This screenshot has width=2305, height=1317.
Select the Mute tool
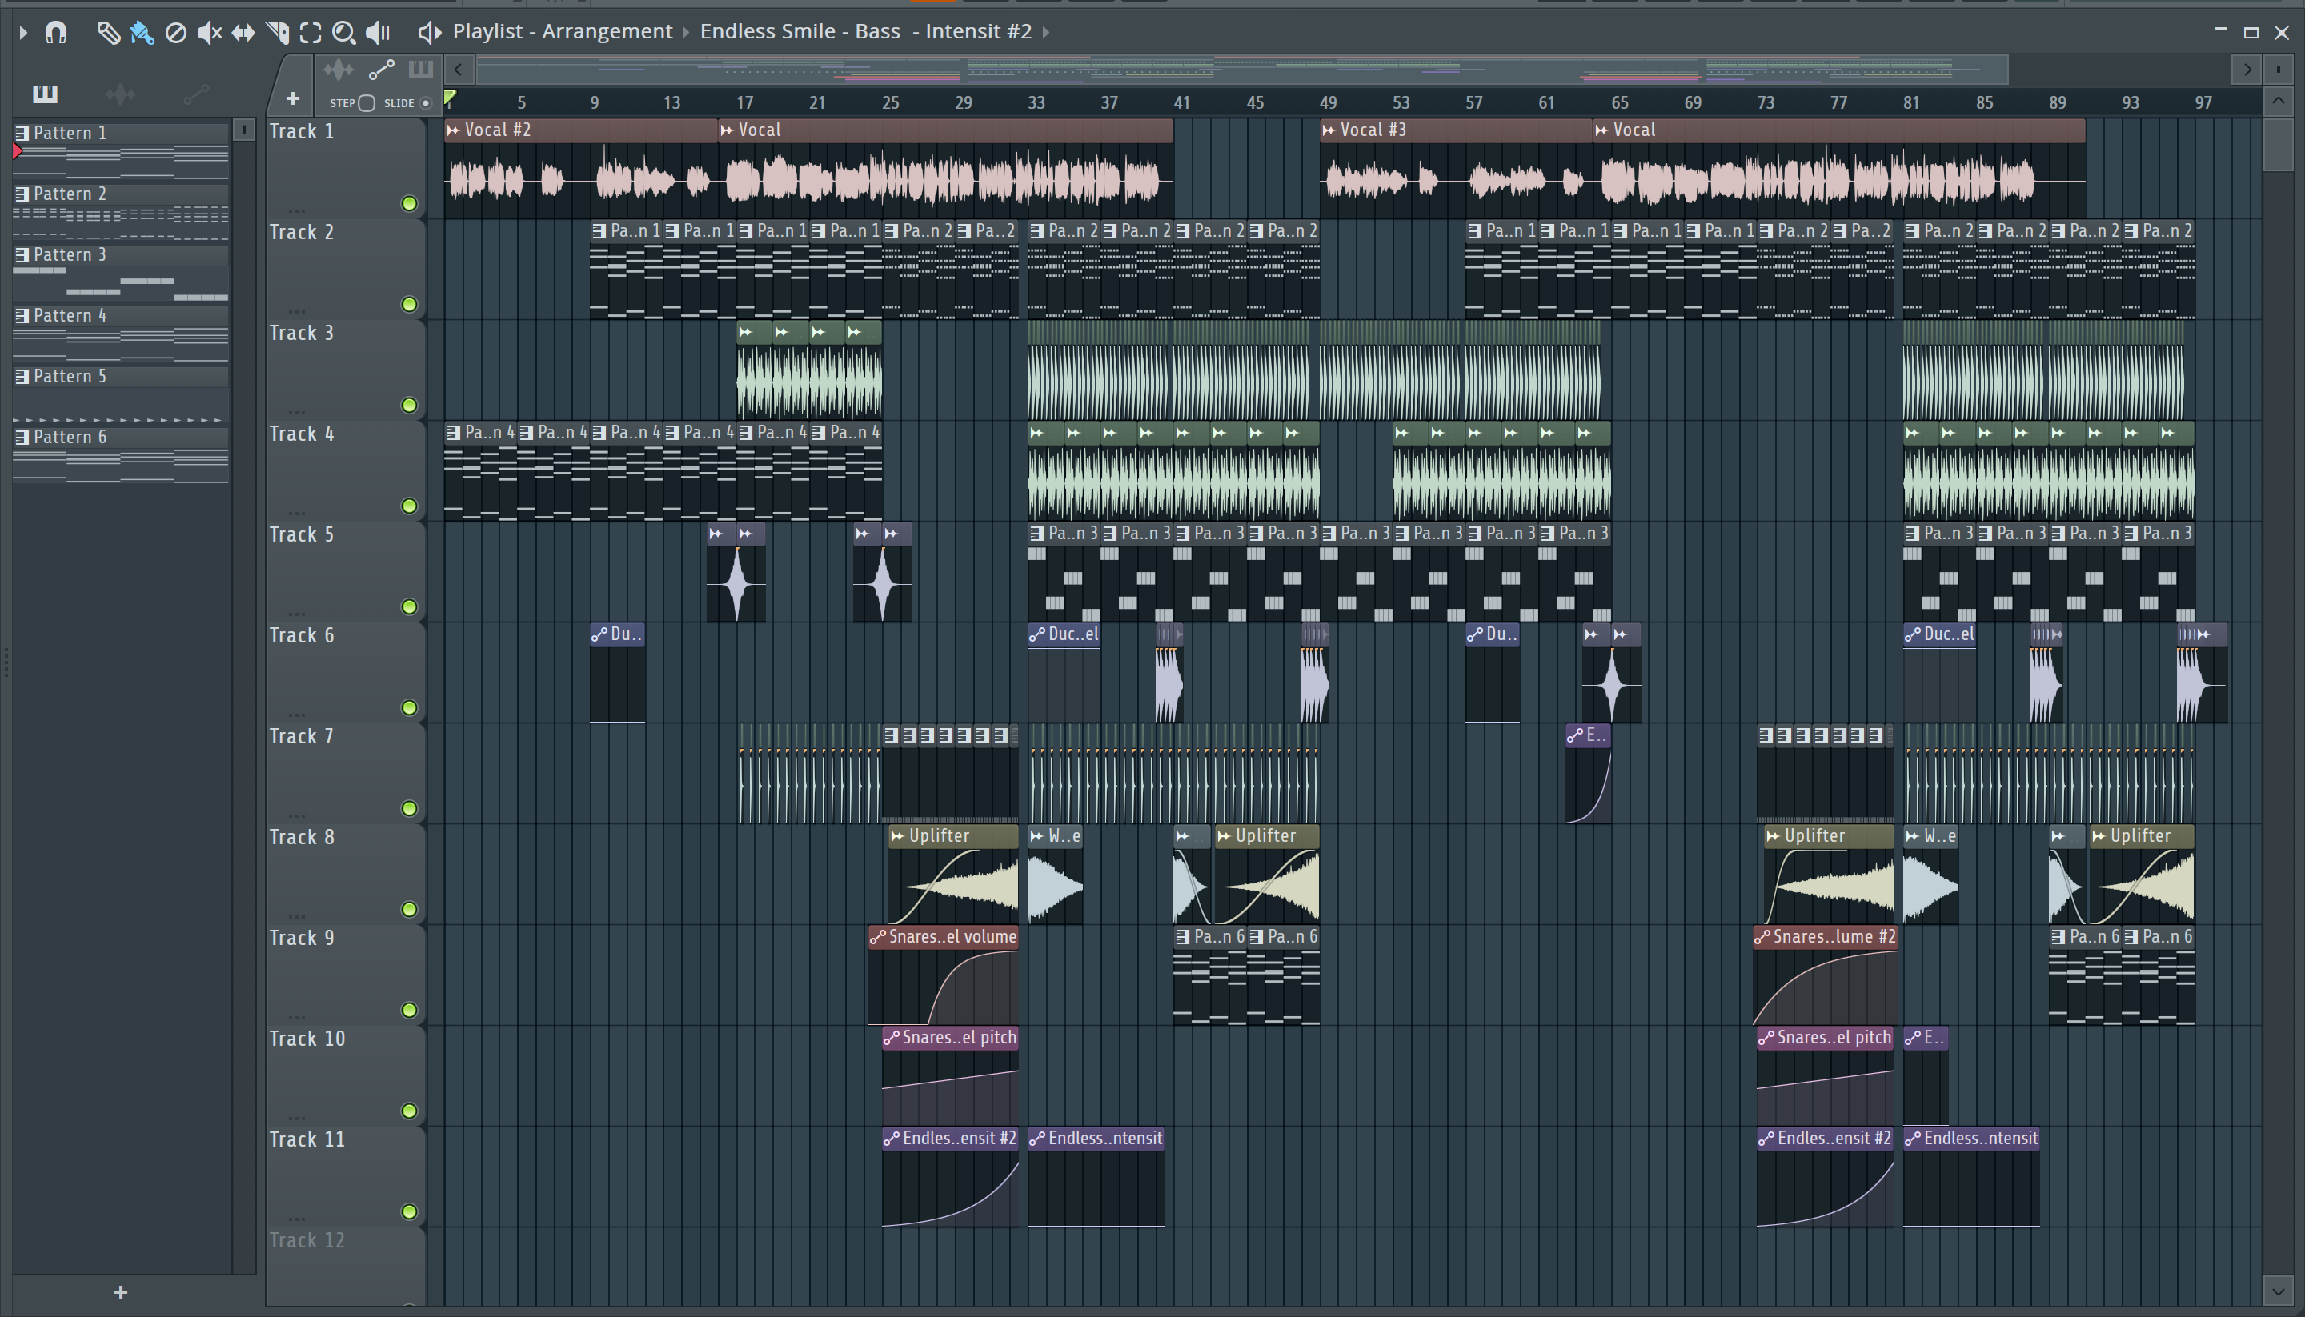(x=209, y=34)
